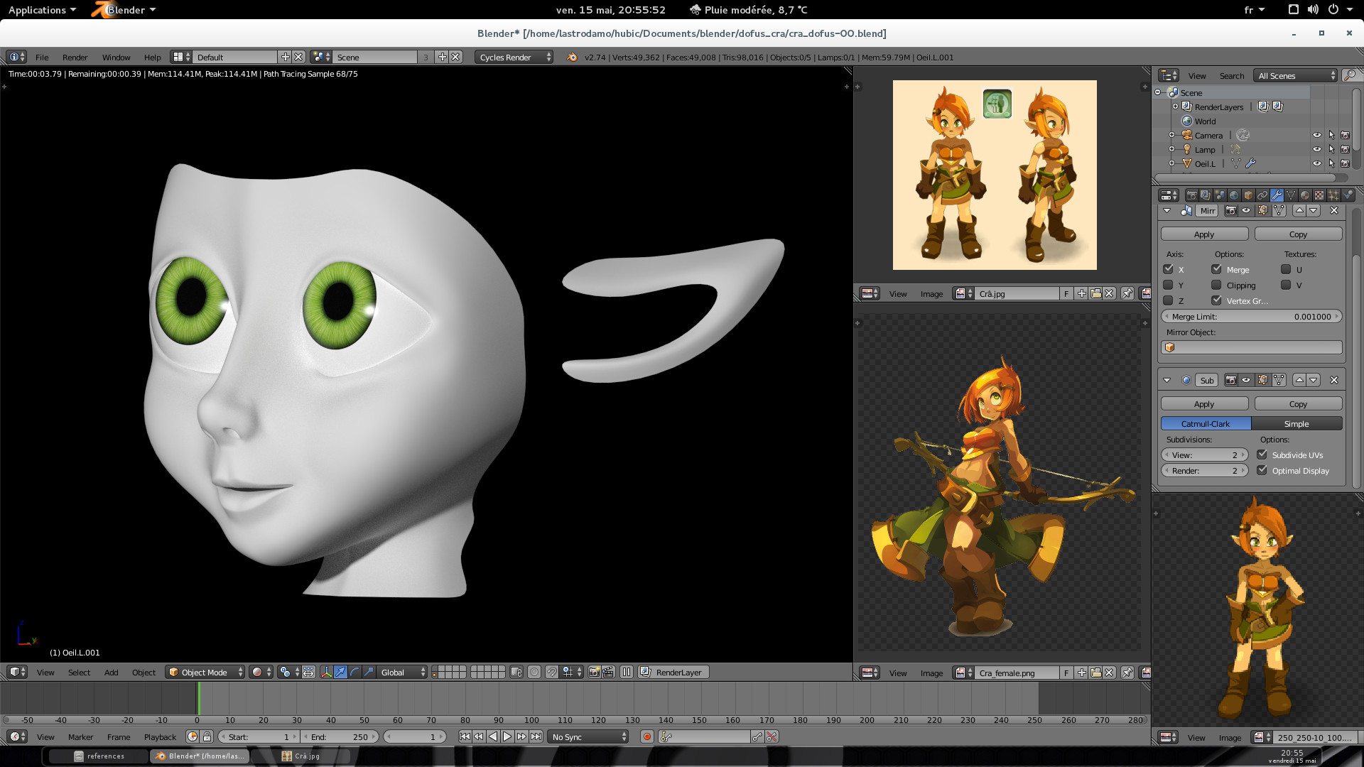Select Simple subdivision type
This screenshot has height=767, width=1364.
(1297, 423)
